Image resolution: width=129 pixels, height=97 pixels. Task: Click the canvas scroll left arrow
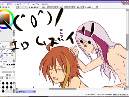[17, 89]
